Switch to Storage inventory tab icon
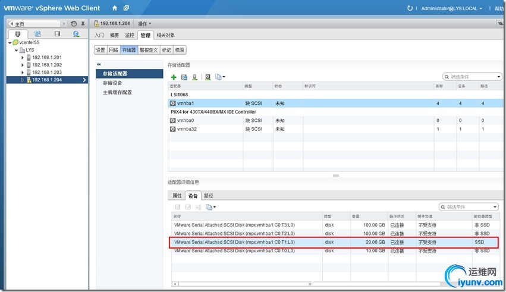The height and width of the screenshot is (292, 506). point(57,34)
